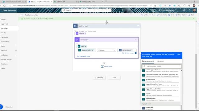The height and width of the screenshot is (111, 199).
Task: Select the Dynamic content tab
Action: [x=148, y=61]
